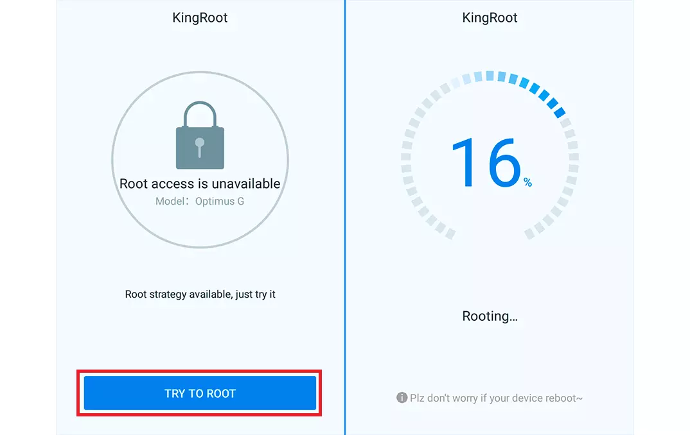Click the left panel's KingRoot title
The image size is (690, 435).
200,17
